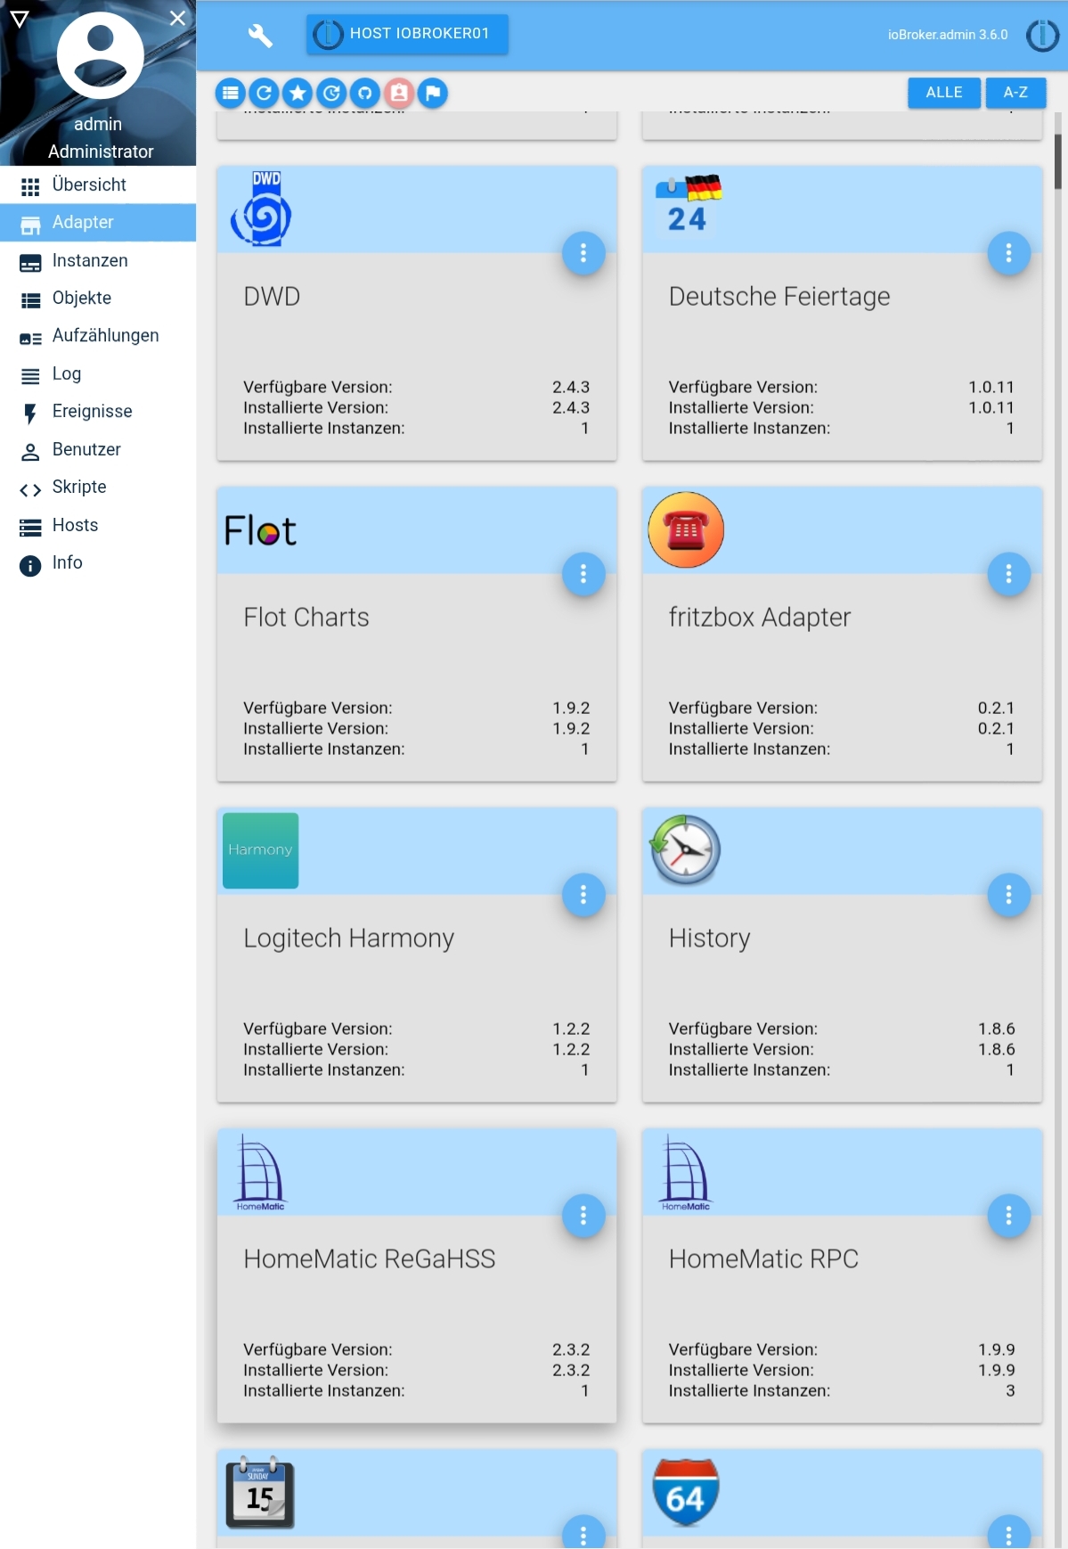Toggle the pink expert mode button

[399, 93]
